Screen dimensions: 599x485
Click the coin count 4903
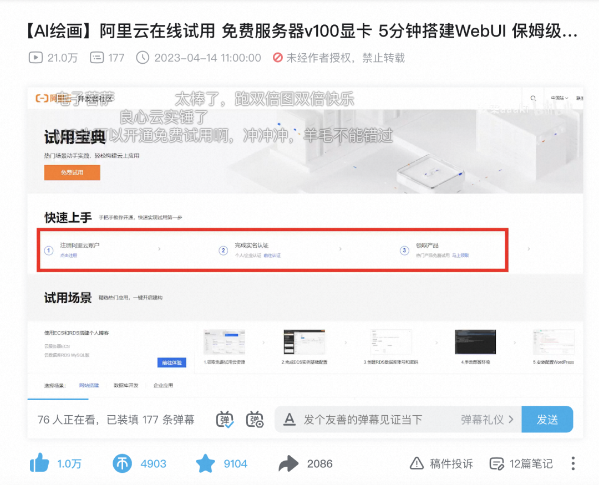point(153,464)
